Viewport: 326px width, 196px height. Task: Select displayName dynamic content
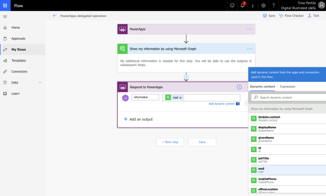click(x=288, y=129)
